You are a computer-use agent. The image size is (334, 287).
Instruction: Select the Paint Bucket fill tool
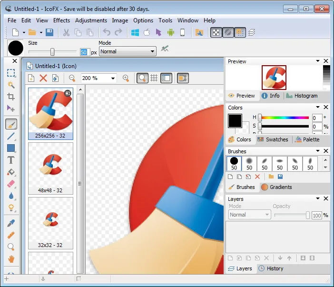click(11, 172)
